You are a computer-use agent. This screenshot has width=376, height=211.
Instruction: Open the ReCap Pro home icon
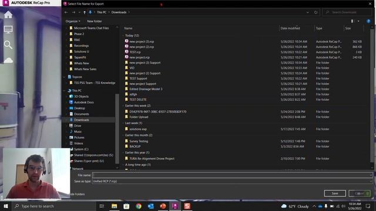8,15
